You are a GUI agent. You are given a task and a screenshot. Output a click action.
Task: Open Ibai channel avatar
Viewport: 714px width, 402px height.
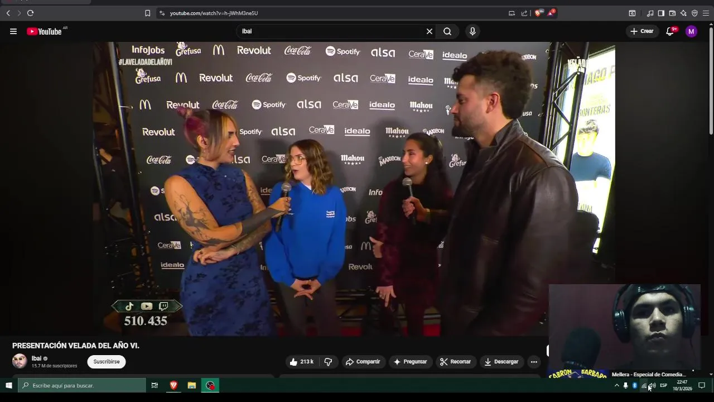click(20, 361)
